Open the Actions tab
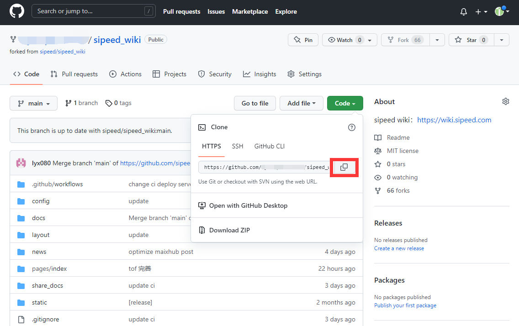The image size is (519, 326). click(126, 74)
